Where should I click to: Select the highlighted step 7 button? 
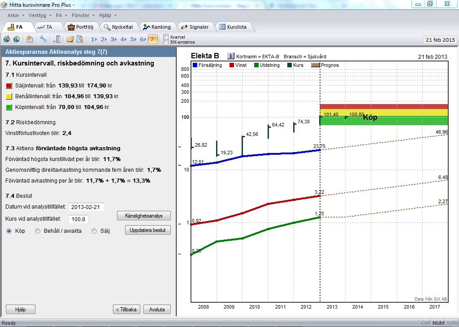tap(152, 39)
